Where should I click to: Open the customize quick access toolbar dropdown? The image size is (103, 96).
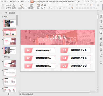[28, 2]
